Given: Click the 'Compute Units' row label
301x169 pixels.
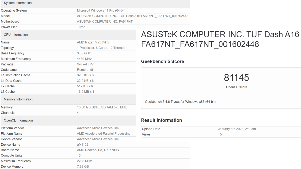Looking at the screenshot, I should tap(12, 156).
